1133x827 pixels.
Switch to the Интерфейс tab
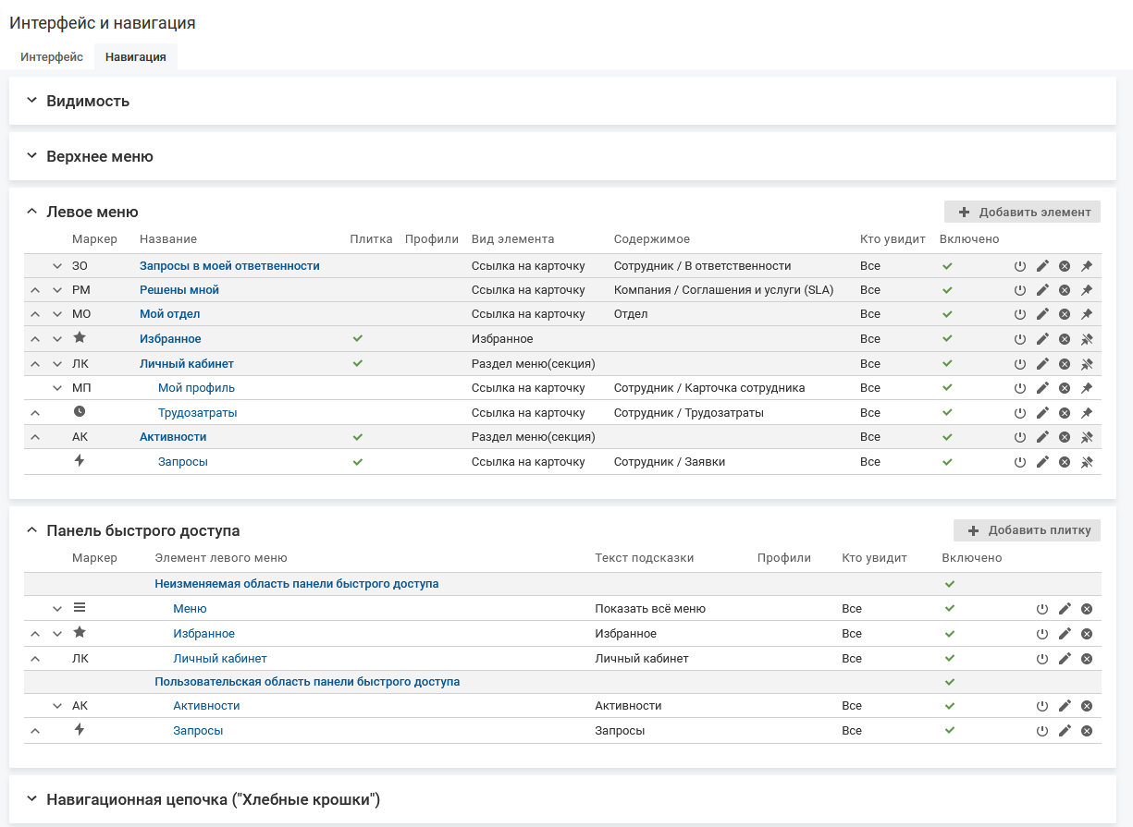click(x=52, y=57)
